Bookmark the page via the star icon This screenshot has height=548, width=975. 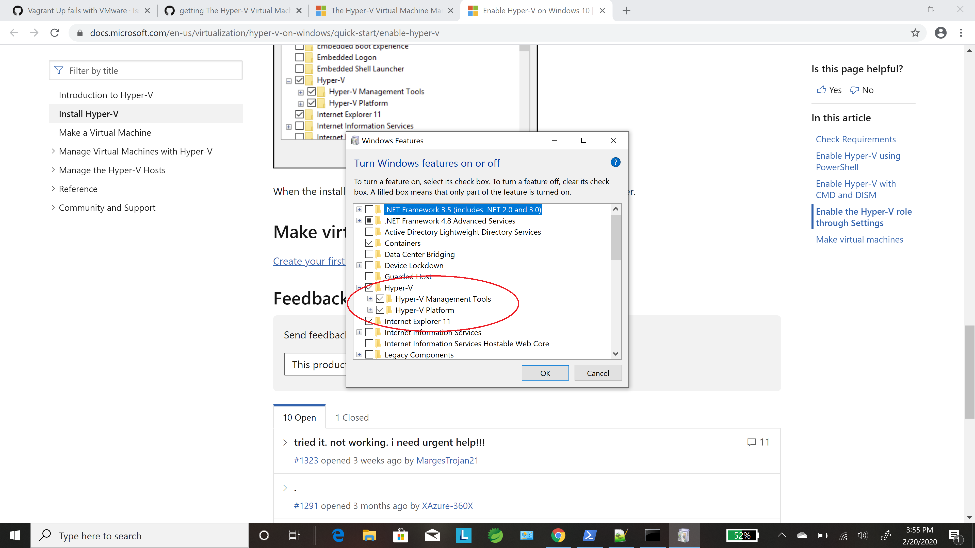click(916, 32)
